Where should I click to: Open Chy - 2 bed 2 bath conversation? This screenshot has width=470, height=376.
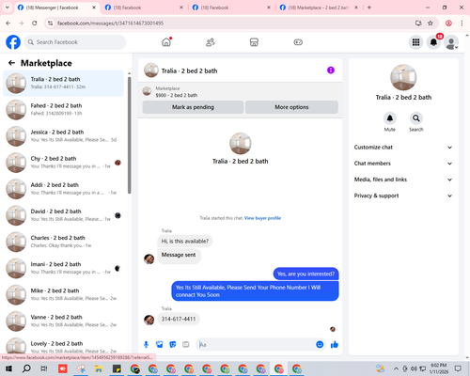click(x=64, y=163)
